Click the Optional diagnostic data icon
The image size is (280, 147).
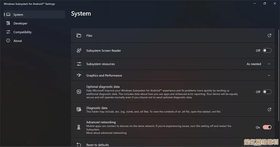pos(79,92)
